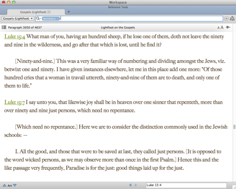Open the Gospels (Lightfoot) module dropdown
The width and height of the screenshot is (236, 189).
point(18,19)
